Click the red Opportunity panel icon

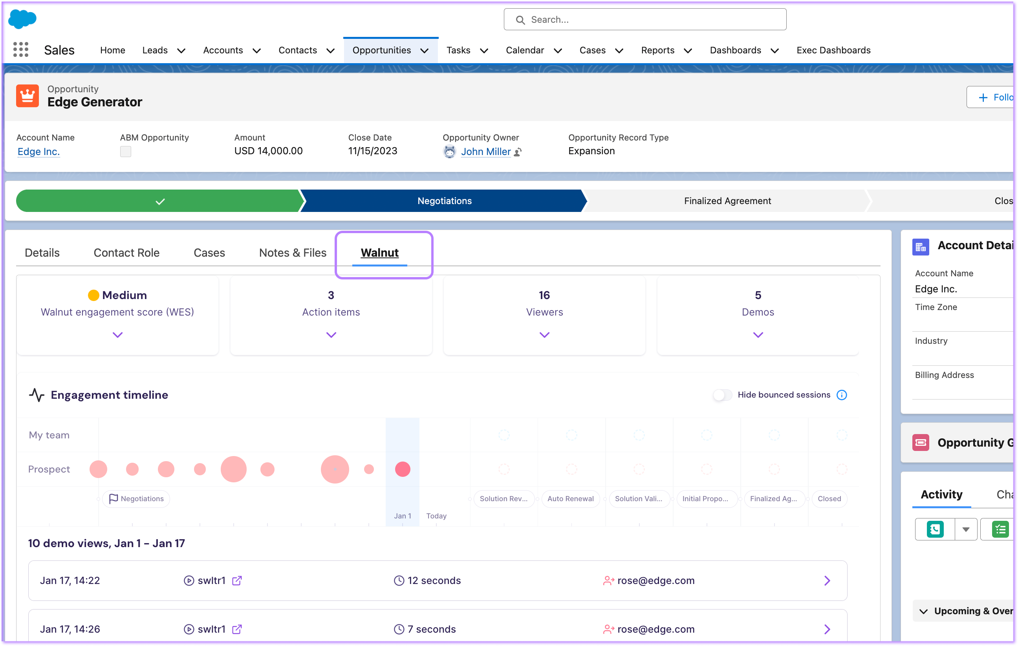[920, 443]
